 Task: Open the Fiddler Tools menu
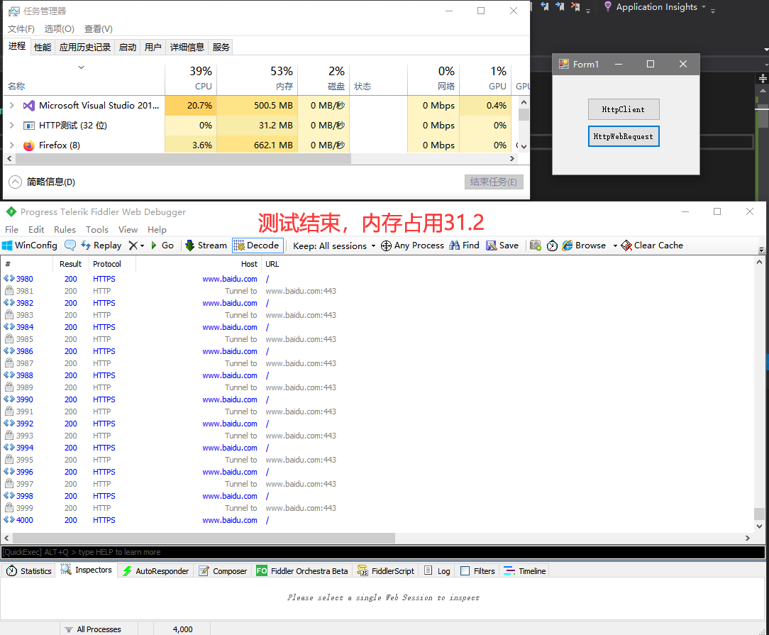point(97,229)
